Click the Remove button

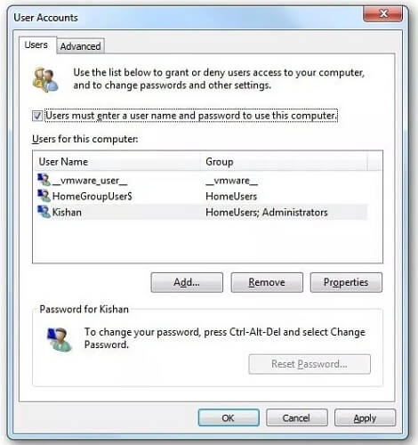point(267,282)
